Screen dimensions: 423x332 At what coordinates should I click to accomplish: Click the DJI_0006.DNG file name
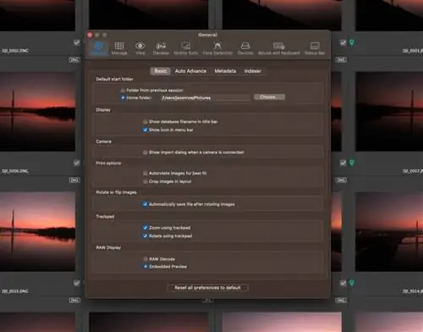[15, 171]
